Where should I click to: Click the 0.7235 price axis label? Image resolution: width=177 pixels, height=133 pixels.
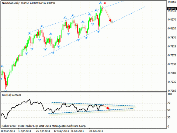point(172,82)
